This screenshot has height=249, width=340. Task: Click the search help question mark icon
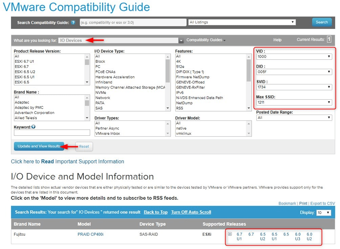73,22
